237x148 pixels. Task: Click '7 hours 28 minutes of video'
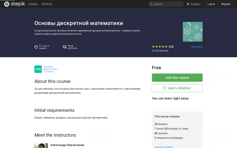point(171,129)
